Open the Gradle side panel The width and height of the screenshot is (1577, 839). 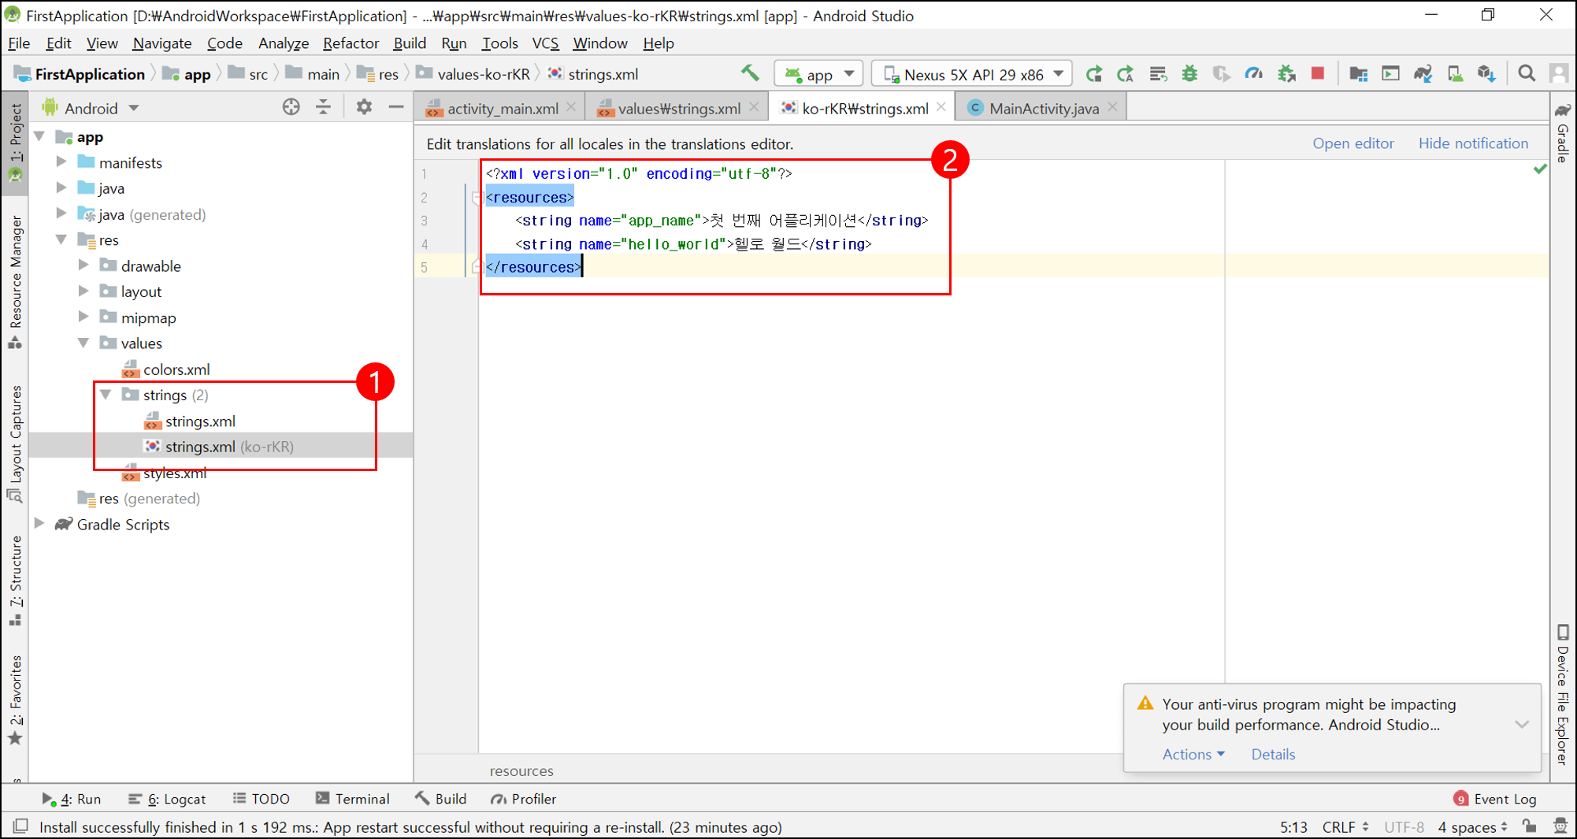click(x=1563, y=132)
